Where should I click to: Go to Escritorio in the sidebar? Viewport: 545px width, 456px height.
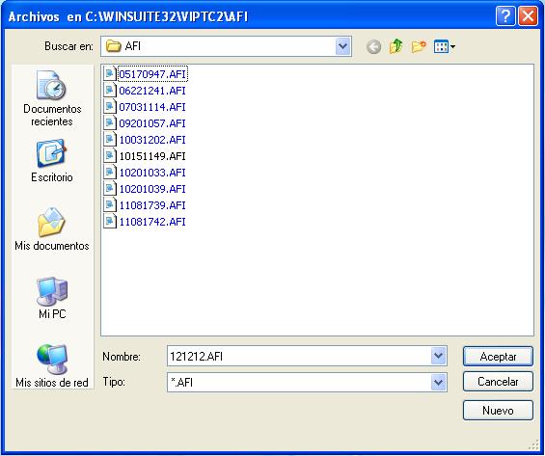(x=52, y=160)
